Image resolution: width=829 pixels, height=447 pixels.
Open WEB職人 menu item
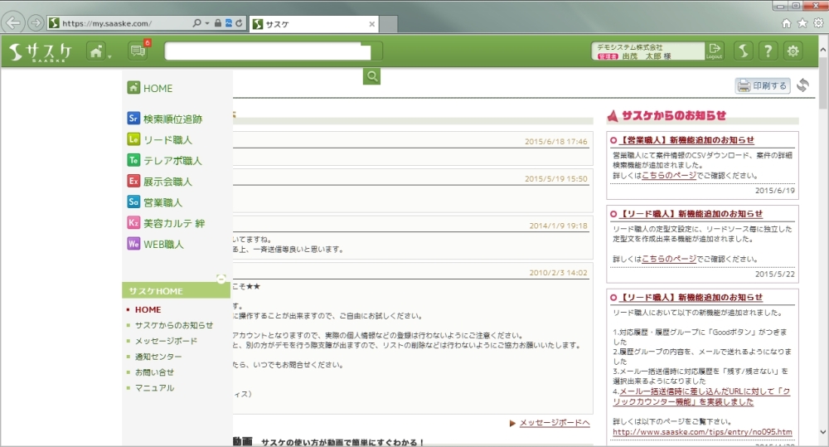point(162,245)
